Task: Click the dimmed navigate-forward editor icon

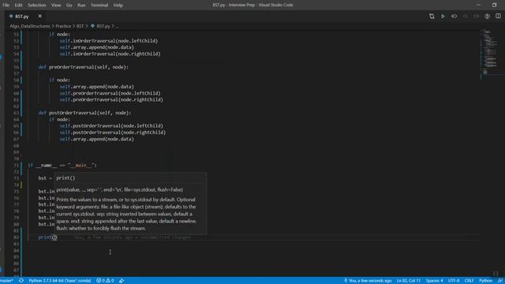Action: coord(476,16)
